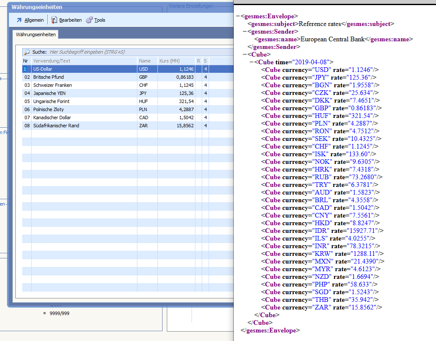The image size is (436, 341).
Task: Sort by the Kurs (MN) column header
Action: [176, 61]
